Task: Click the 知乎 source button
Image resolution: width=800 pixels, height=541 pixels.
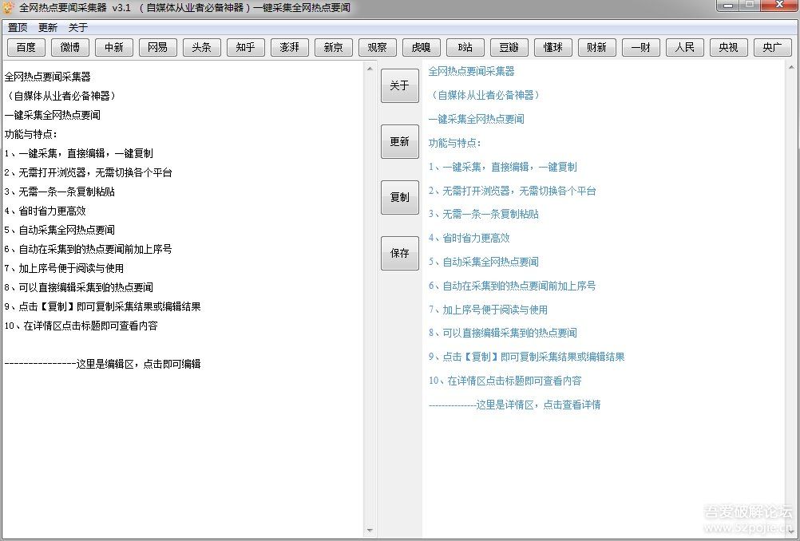Action: (246, 47)
